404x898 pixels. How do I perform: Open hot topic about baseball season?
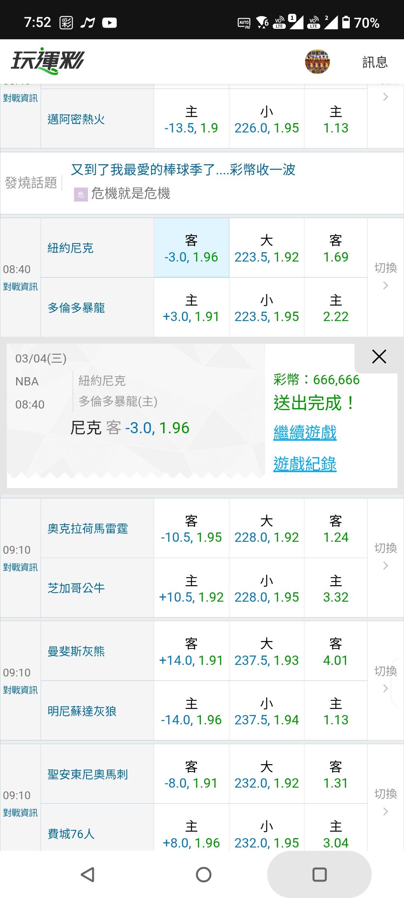[183, 170]
